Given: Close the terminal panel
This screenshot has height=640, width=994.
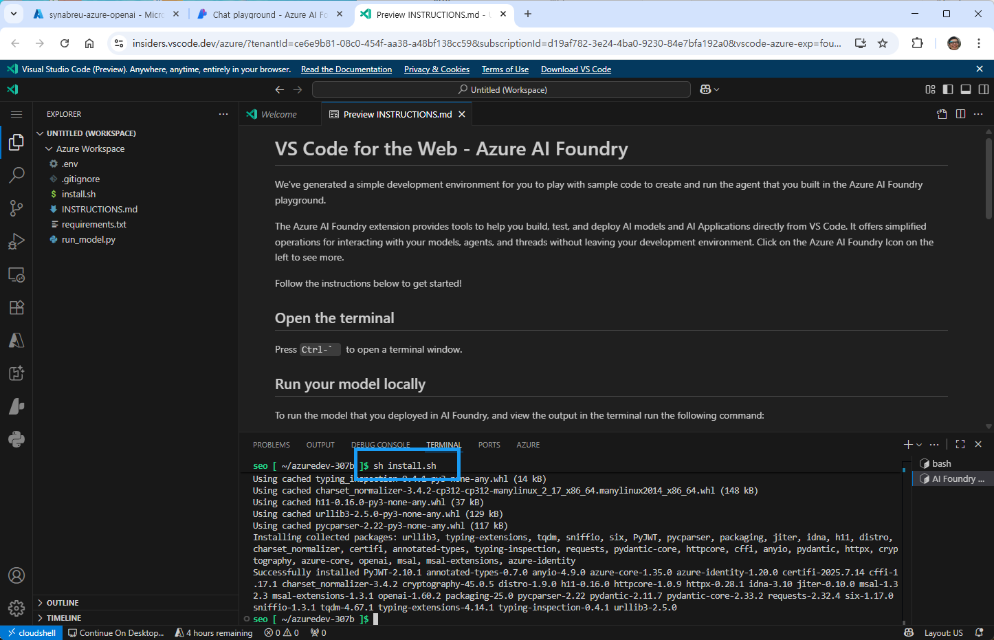Looking at the screenshot, I should pos(978,445).
